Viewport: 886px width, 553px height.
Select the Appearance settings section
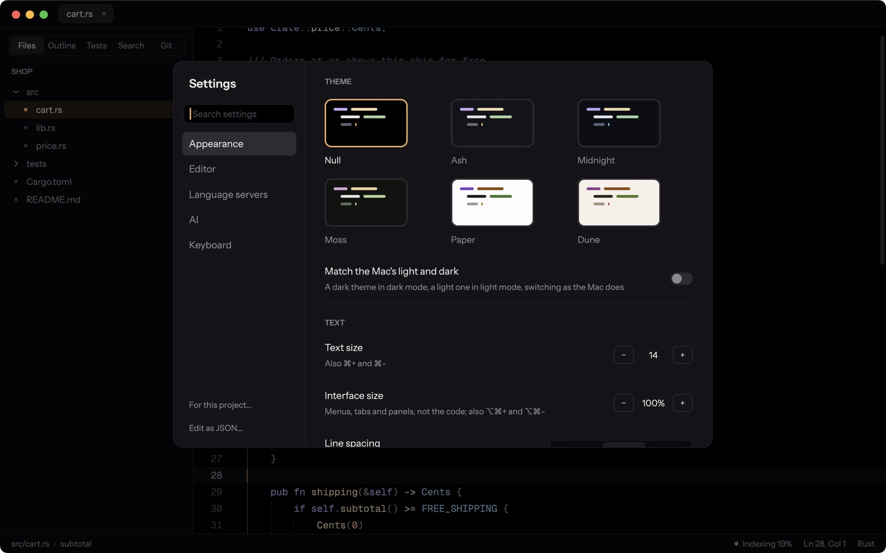coord(239,144)
